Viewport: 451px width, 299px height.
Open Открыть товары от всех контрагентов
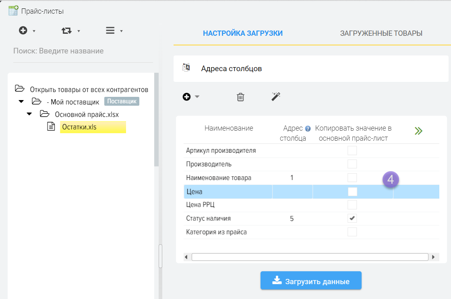89,89
